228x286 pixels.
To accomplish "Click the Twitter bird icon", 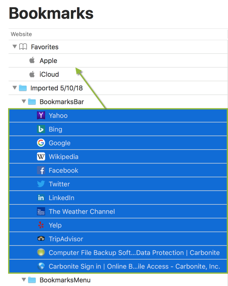I will pos(41,184).
